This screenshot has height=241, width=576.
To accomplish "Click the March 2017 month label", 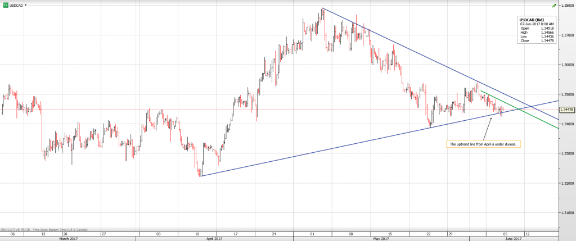I will point(68,239).
